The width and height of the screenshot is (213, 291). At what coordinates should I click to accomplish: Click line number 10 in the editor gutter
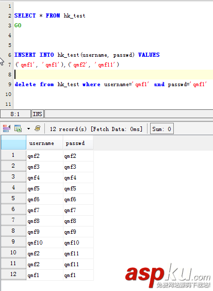pos(8,94)
